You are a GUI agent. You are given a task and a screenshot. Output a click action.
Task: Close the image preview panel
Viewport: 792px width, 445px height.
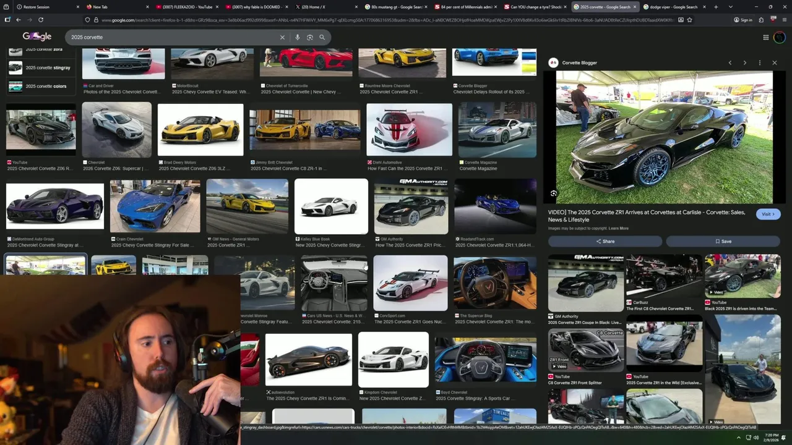pos(774,63)
